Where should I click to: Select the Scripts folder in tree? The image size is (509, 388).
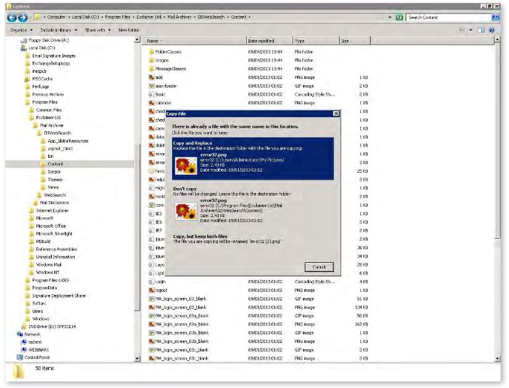51,171
